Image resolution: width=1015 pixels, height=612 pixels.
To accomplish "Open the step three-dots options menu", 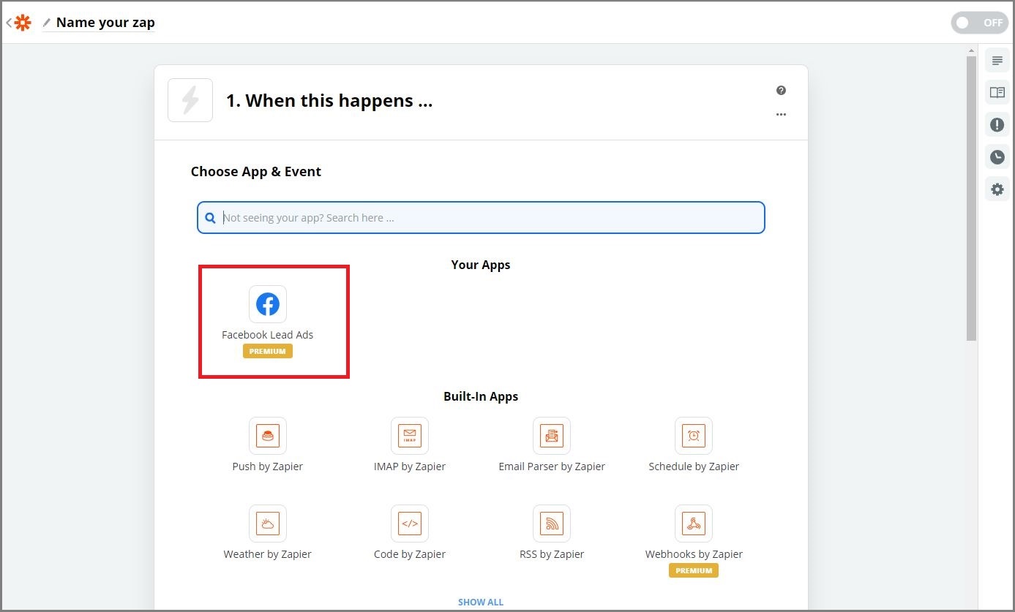I will click(x=781, y=115).
